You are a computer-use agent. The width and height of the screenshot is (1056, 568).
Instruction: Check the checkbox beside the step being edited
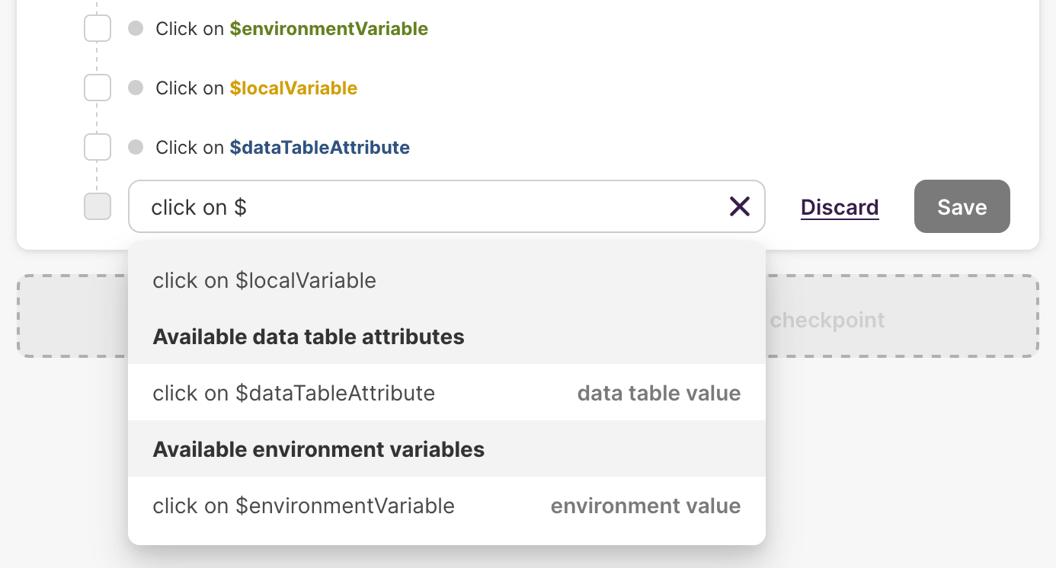[97, 206]
